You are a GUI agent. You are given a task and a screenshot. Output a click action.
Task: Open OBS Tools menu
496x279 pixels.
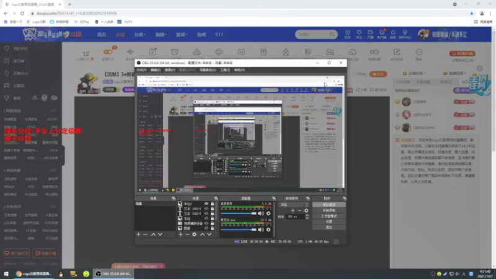[225, 70]
